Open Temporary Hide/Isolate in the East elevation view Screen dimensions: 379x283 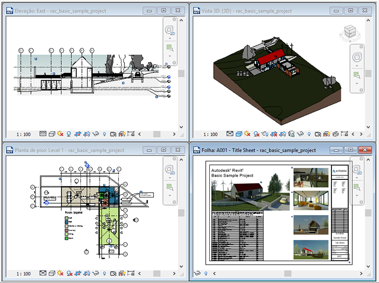tap(96, 134)
